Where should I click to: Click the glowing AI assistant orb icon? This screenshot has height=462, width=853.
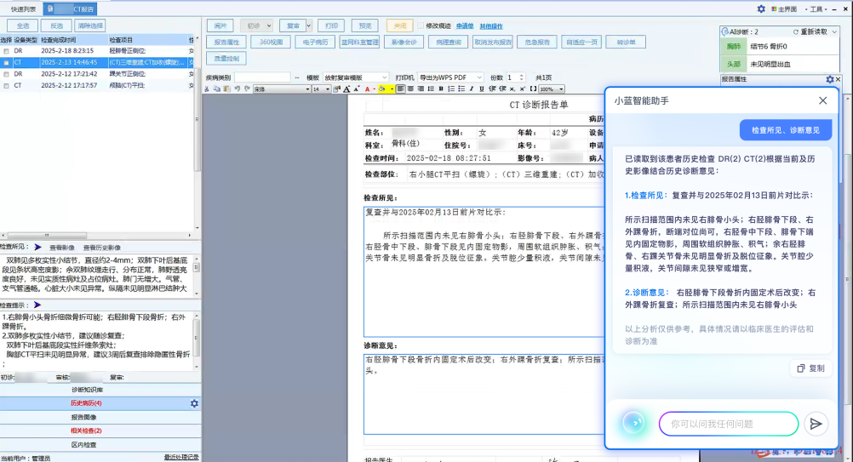632,423
